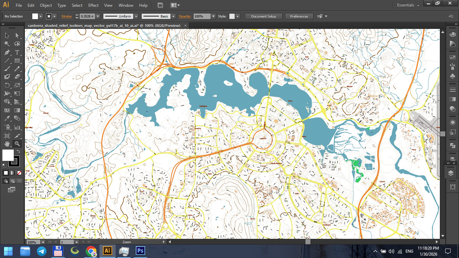The image size is (459, 258).
Task: Select the Selection tool
Action: tap(7, 35)
